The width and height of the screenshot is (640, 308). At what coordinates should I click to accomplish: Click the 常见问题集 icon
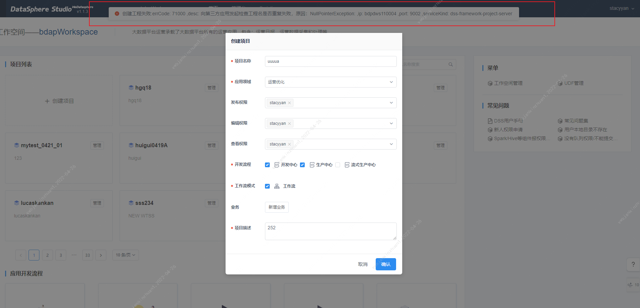(x=560, y=121)
